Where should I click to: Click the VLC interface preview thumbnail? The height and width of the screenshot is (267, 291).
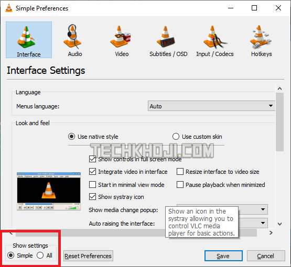coord(49,191)
